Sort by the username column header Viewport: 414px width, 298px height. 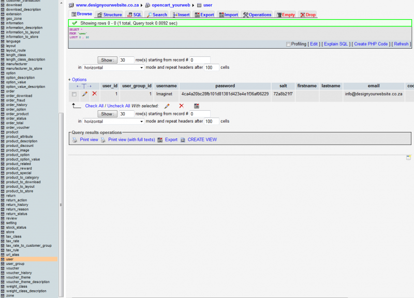pos(166,86)
